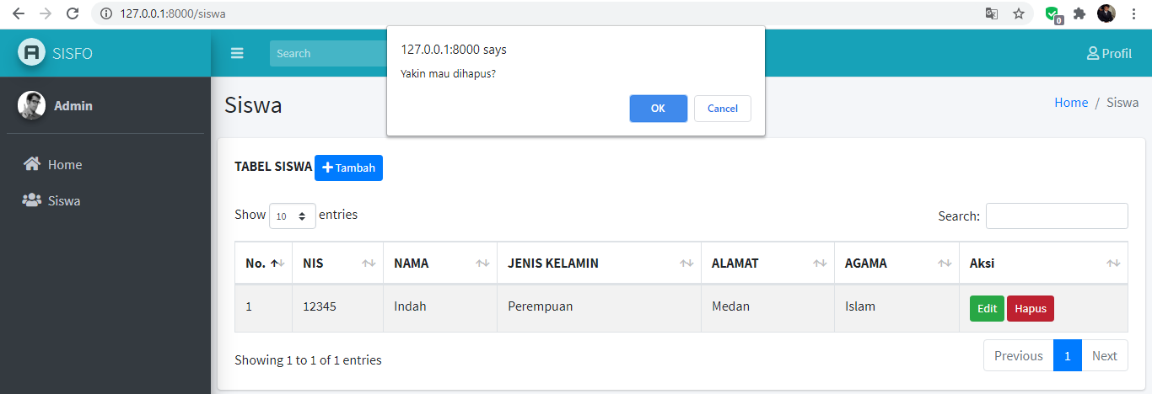Cancel the delete confirmation dialog
Viewport: 1152px width, 394px height.
click(x=723, y=109)
